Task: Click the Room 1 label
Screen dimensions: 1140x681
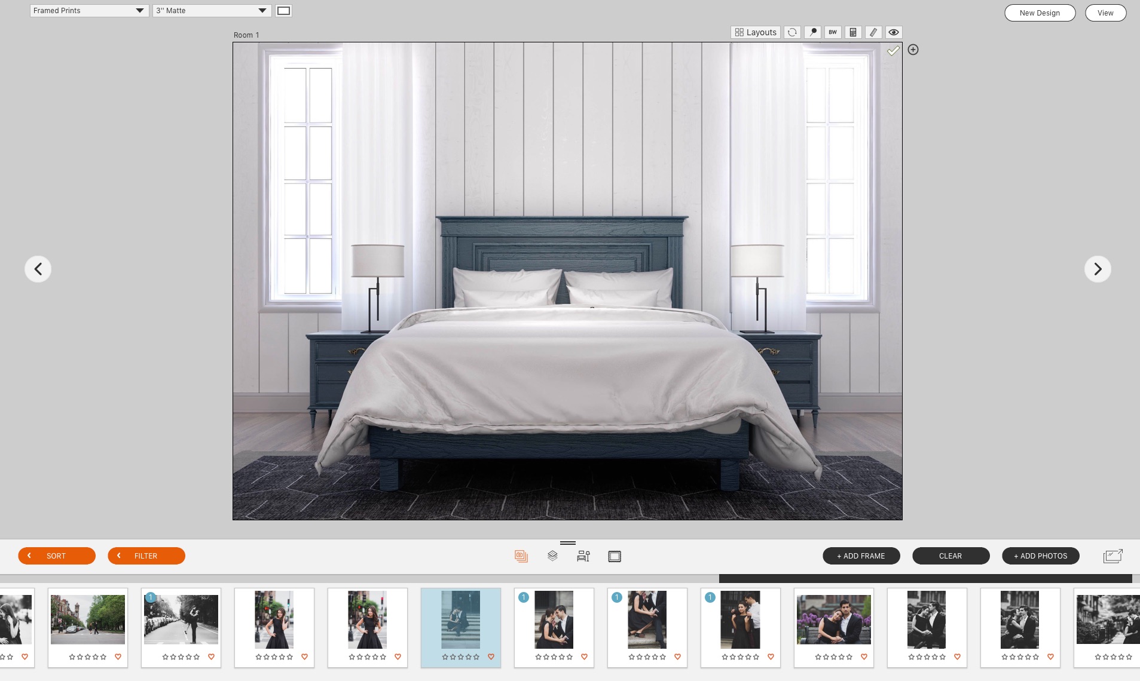Action: tap(246, 35)
